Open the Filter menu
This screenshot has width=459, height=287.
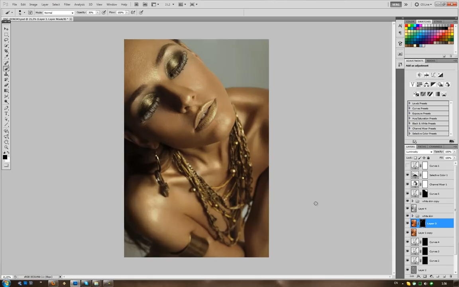[67, 4]
